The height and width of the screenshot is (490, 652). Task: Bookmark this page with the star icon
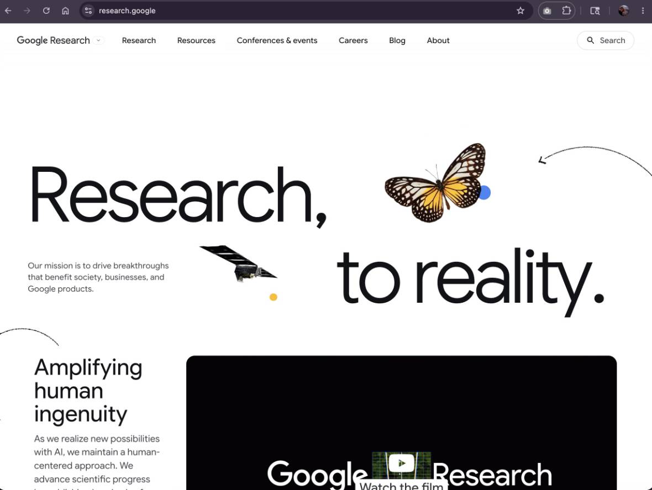pyautogui.click(x=520, y=11)
